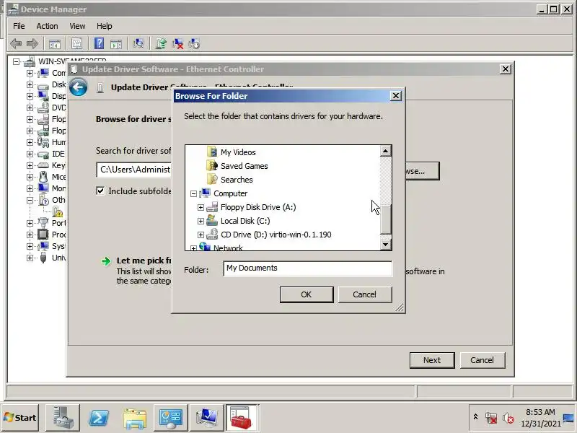Select CD Drive (D:) virtio-win-0.1.190
This screenshot has width=577, height=433.
point(276,235)
